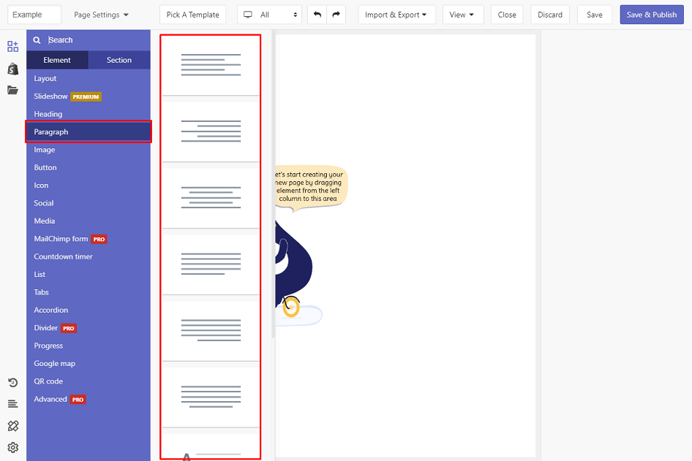Save the page
The image size is (692, 461).
595,15
